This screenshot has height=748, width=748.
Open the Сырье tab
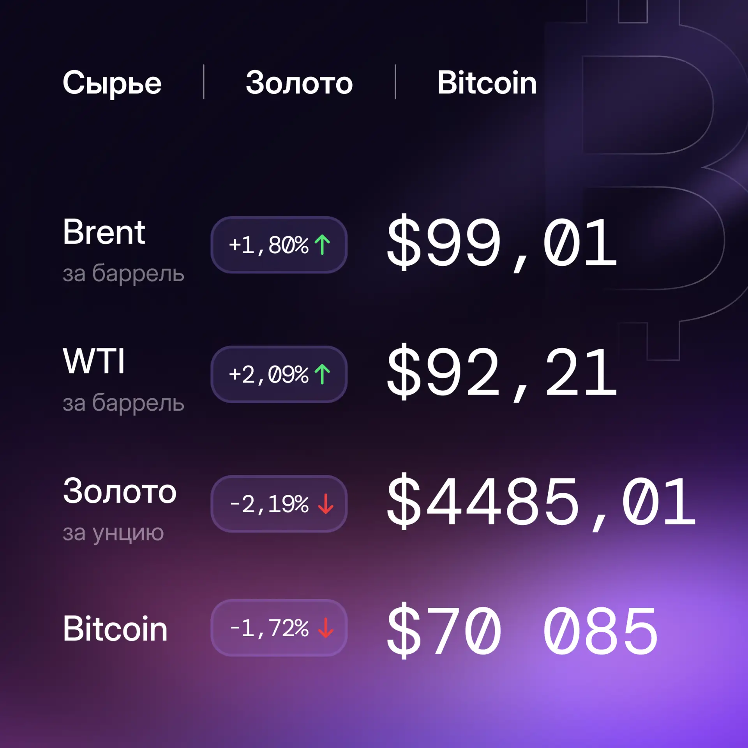tap(112, 83)
